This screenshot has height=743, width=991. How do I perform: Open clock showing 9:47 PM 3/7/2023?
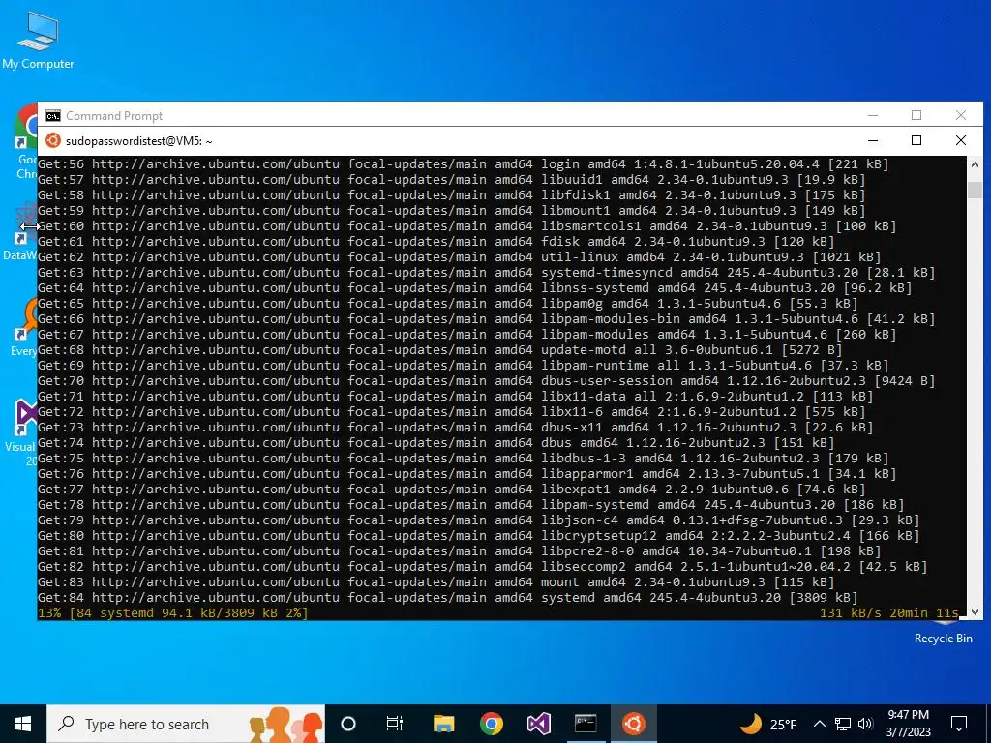(x=908, y=724)
